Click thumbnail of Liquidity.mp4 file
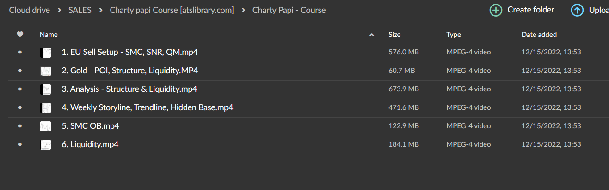609x190 pixels. [x=45, y=145]
